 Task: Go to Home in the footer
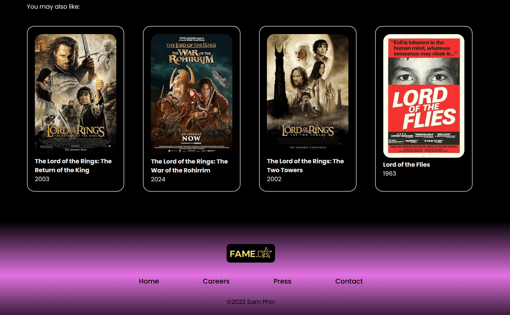pos(149,281)
